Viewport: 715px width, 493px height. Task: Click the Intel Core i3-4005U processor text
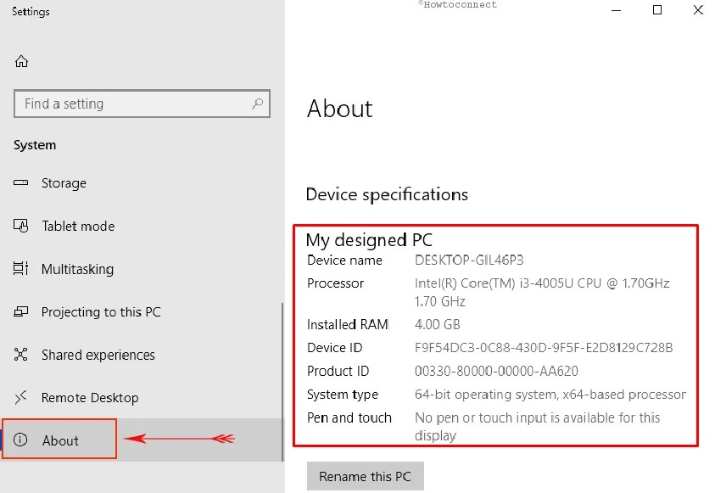click(x=541, y=283)
